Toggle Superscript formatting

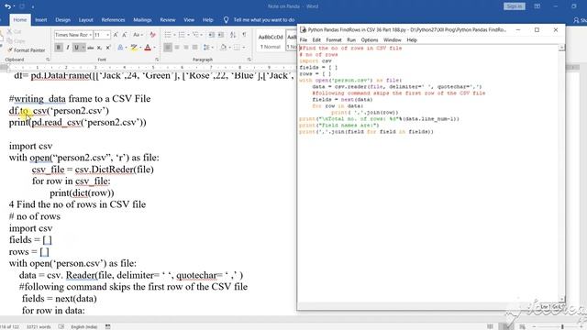(x=108, y=48)
